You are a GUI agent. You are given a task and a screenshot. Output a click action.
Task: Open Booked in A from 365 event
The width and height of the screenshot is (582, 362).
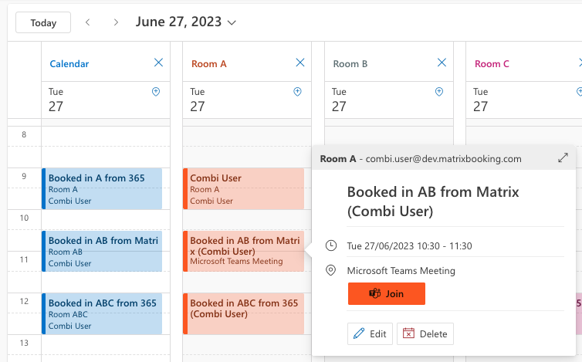pos(102,188)
